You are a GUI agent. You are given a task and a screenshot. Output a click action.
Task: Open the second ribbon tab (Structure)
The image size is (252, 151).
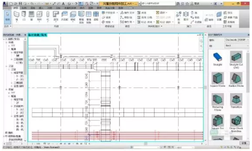[24, 8]
